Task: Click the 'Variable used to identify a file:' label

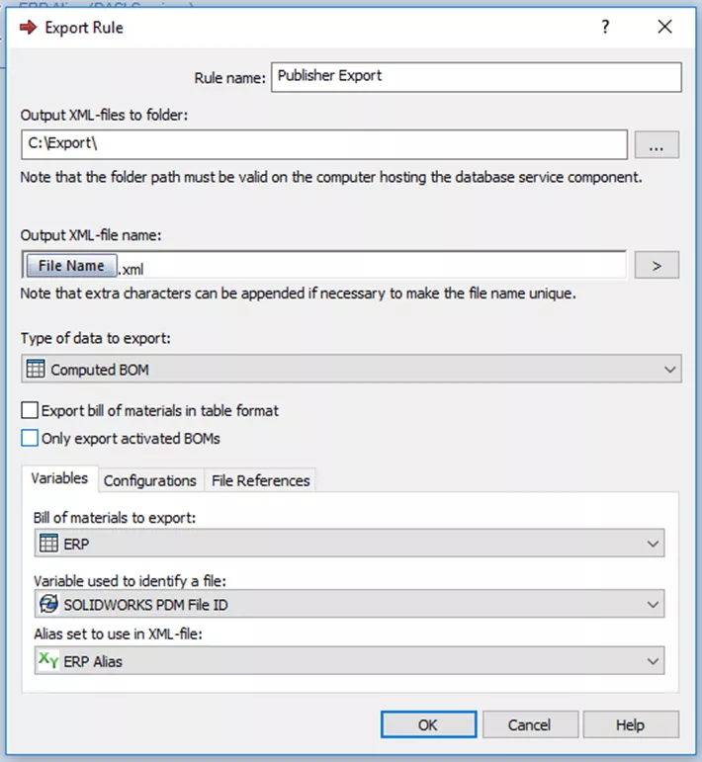Action: click(x=130, y=581)
